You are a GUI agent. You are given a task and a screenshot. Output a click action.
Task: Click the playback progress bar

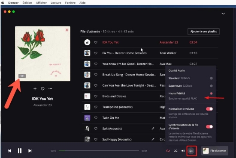coord(99,151)
